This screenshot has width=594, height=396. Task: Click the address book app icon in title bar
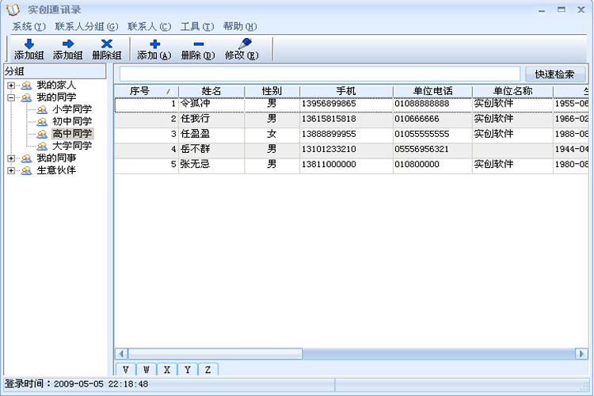[x=13, y=10]
